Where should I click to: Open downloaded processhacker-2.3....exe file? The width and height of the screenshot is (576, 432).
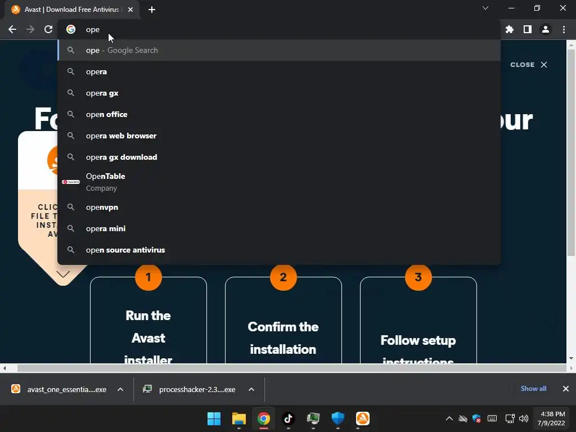pos(190,389)
